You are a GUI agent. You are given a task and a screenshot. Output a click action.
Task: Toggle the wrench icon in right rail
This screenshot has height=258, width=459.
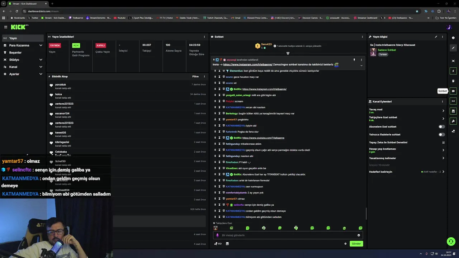pyautogui.click(x=453, y=121)
